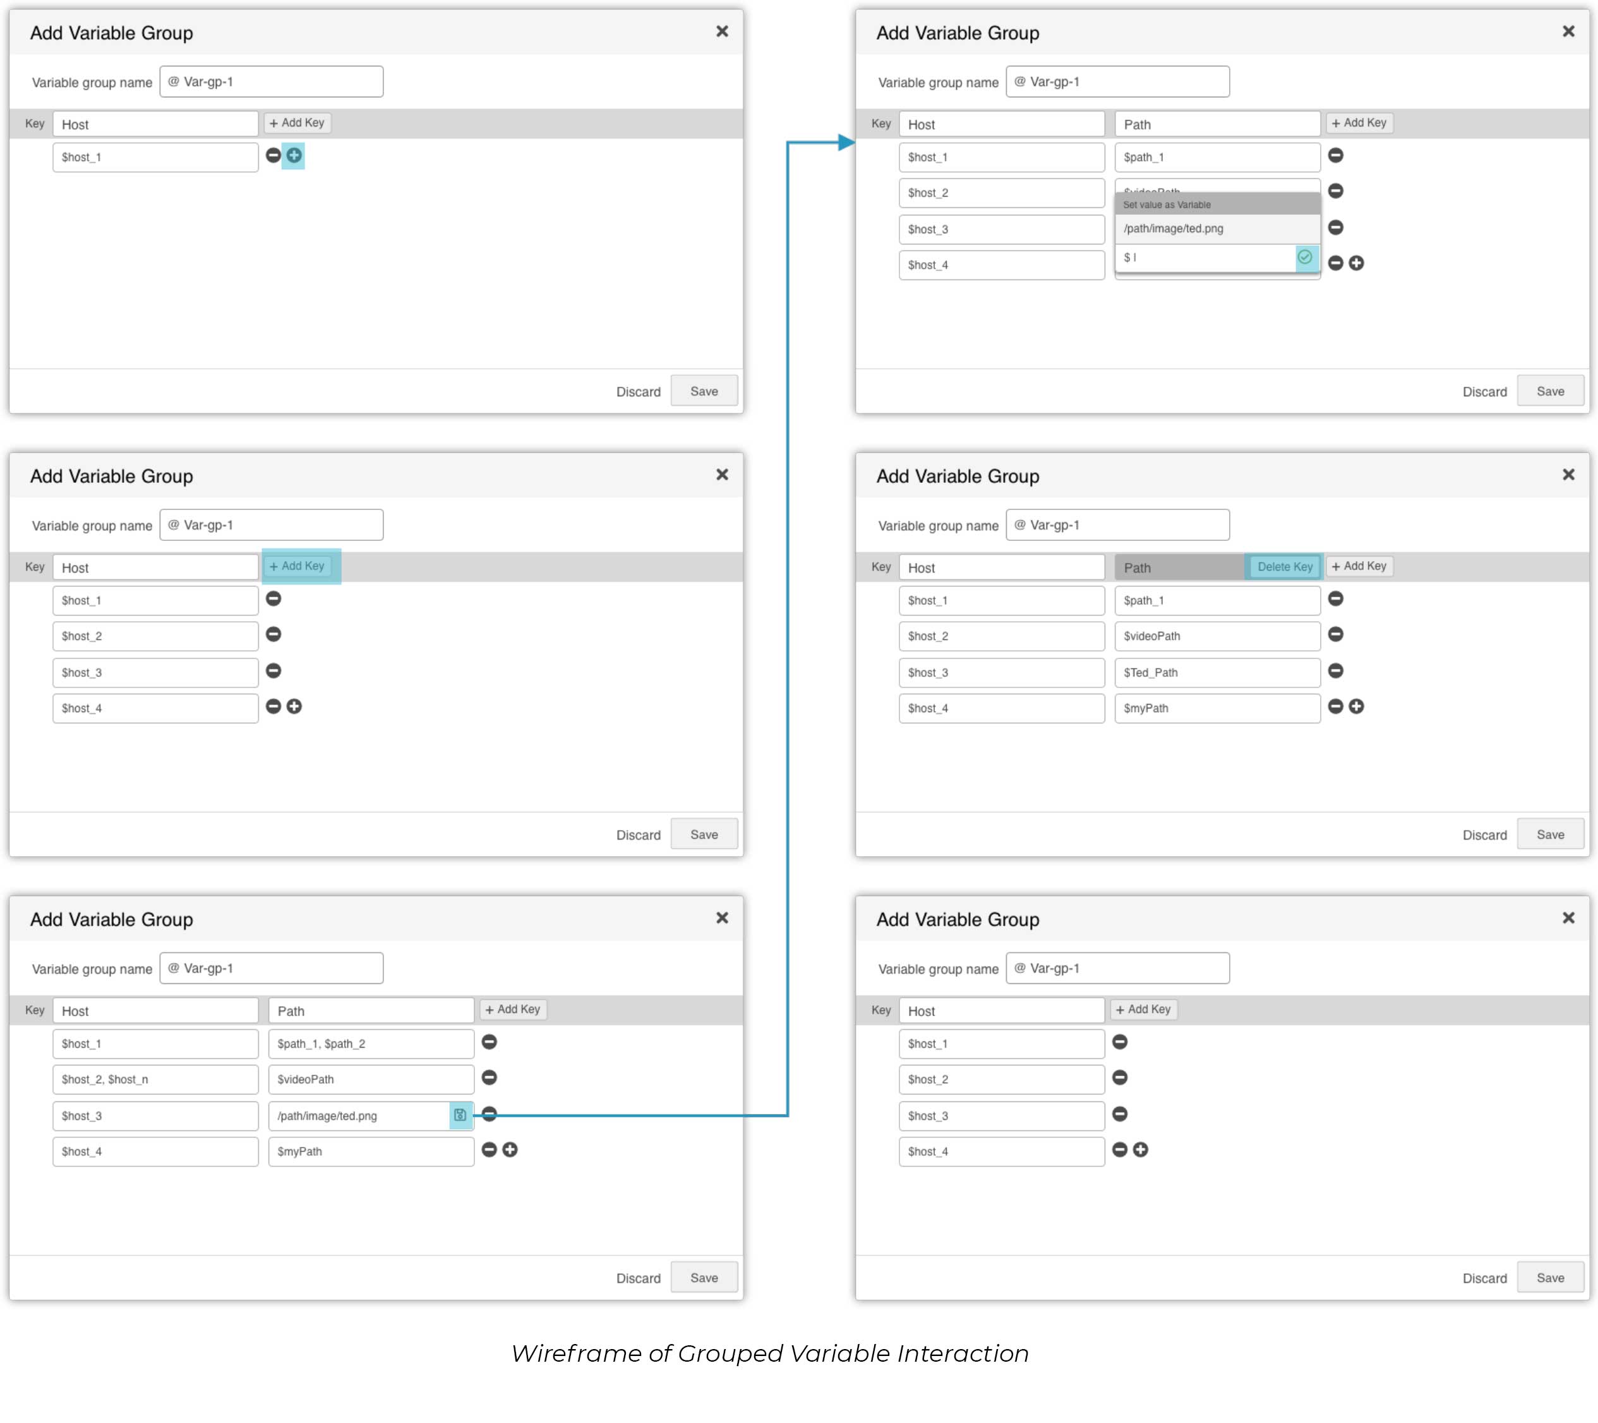Focus the $Ted_Path value field
Viewport: 1598px width, 1423px height.
pyautogui.click(x=1216, y=673)
